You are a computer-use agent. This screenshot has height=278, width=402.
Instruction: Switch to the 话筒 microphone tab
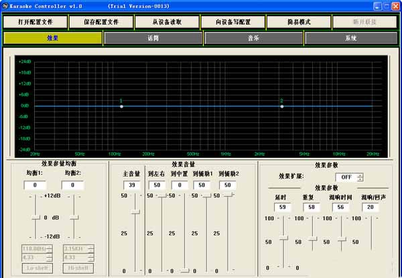click(153, 38)
